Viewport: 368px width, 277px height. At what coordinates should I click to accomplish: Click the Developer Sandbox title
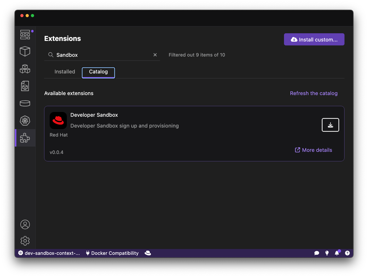(94, 115)
